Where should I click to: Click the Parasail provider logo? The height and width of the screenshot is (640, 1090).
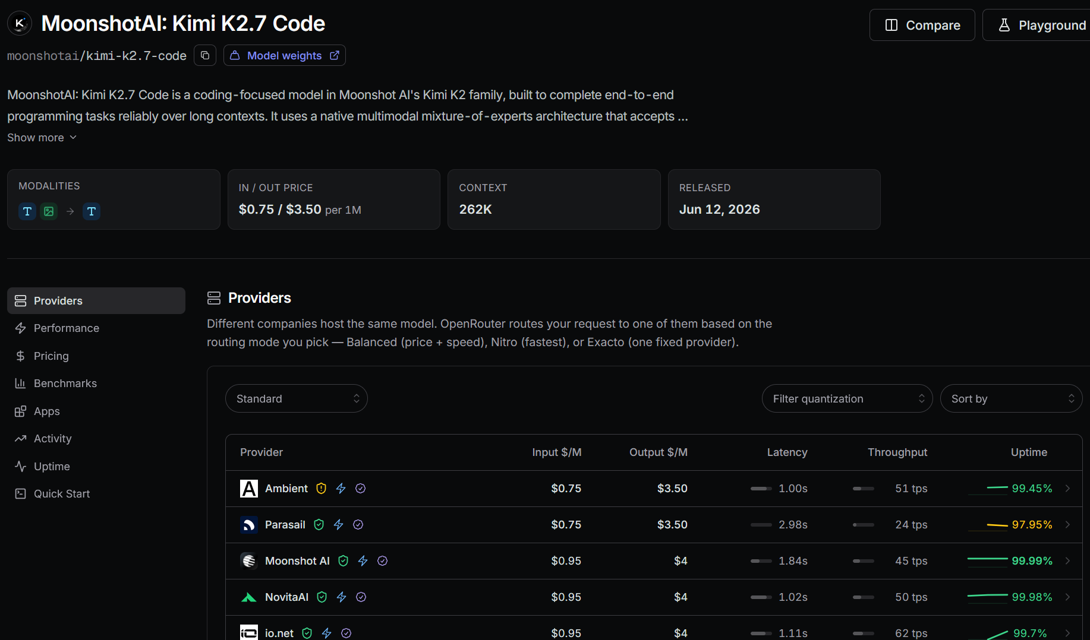[249, 525]
